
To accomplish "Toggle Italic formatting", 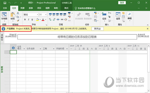I will click(x=29, y=19).
